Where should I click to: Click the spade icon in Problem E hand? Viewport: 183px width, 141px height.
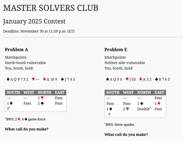click(108, 79)
